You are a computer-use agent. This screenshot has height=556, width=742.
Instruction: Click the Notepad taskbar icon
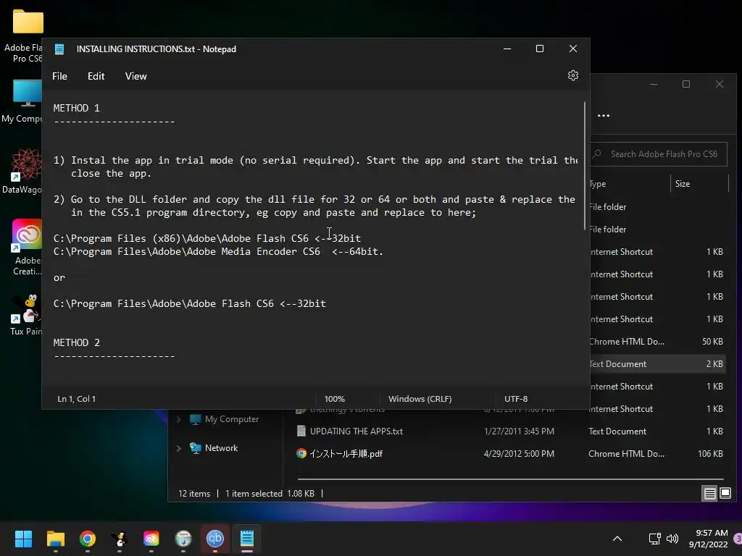[247, 539]
